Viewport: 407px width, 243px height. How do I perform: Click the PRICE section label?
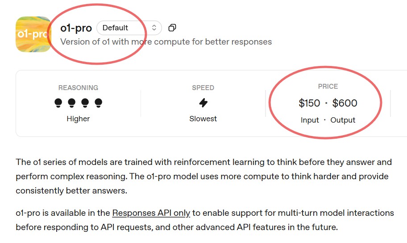pyautogui.click(x=328, y=86)
